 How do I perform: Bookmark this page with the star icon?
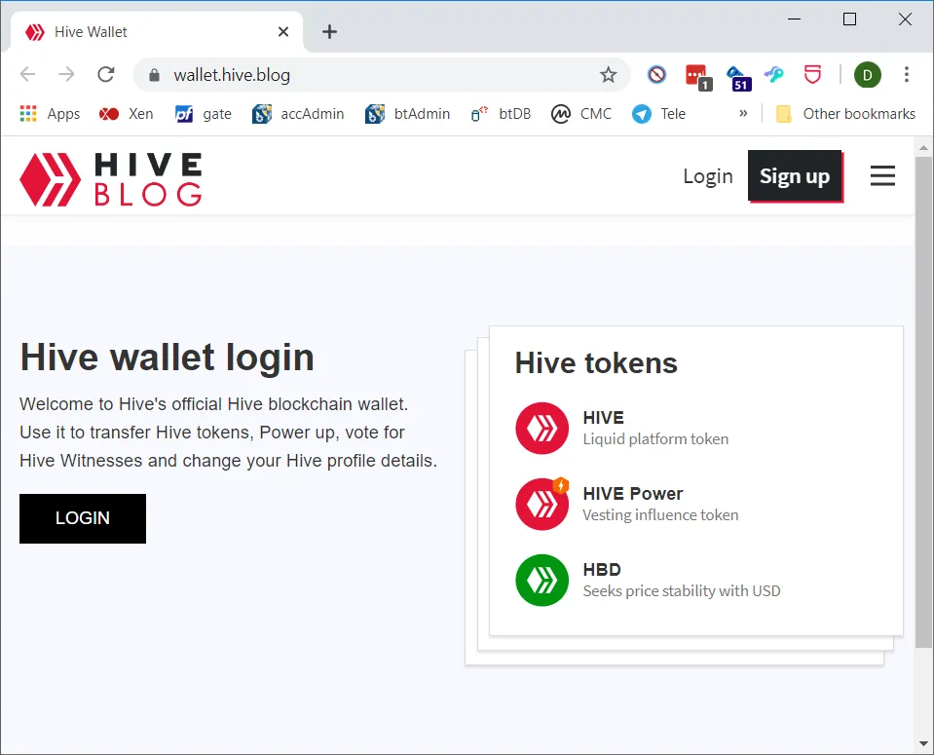pyautogui.click(x=608, y=75)
